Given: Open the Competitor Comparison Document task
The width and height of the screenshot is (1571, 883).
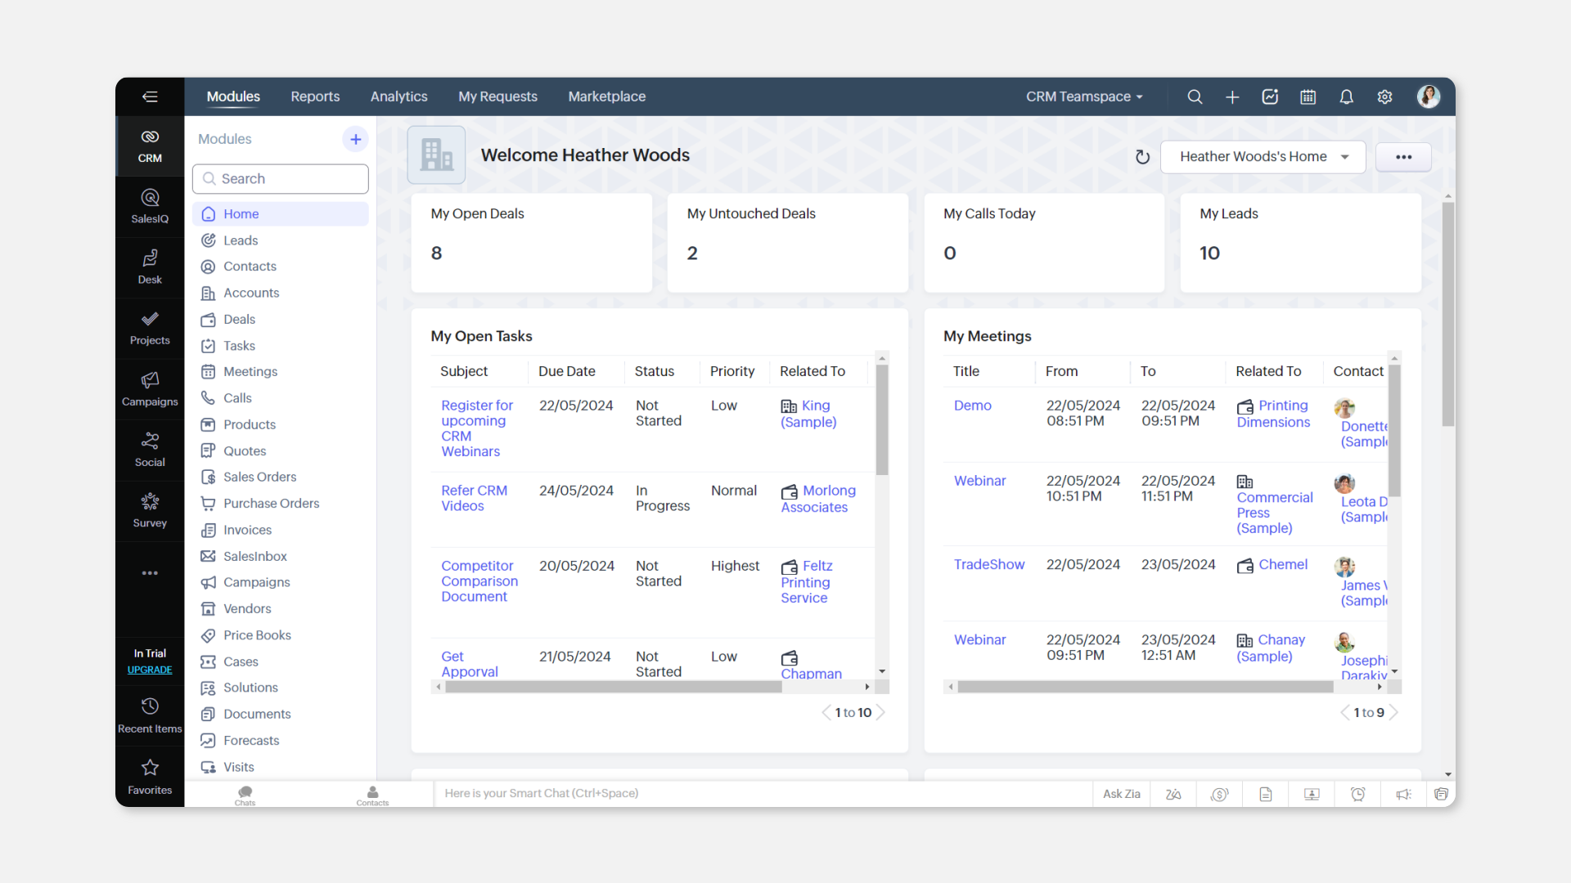Looking at the screenshot, I should tap(479, 581).
